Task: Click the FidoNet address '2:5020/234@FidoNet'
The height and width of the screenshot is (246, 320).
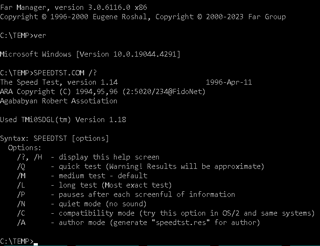Action: point(164,92)
